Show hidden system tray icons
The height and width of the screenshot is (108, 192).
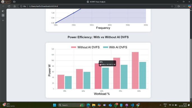(160, 105)
